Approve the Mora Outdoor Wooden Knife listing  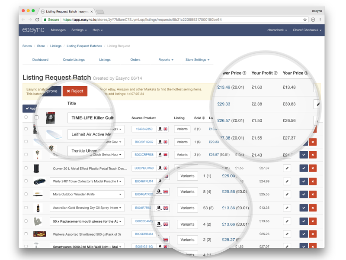point(304,195)
